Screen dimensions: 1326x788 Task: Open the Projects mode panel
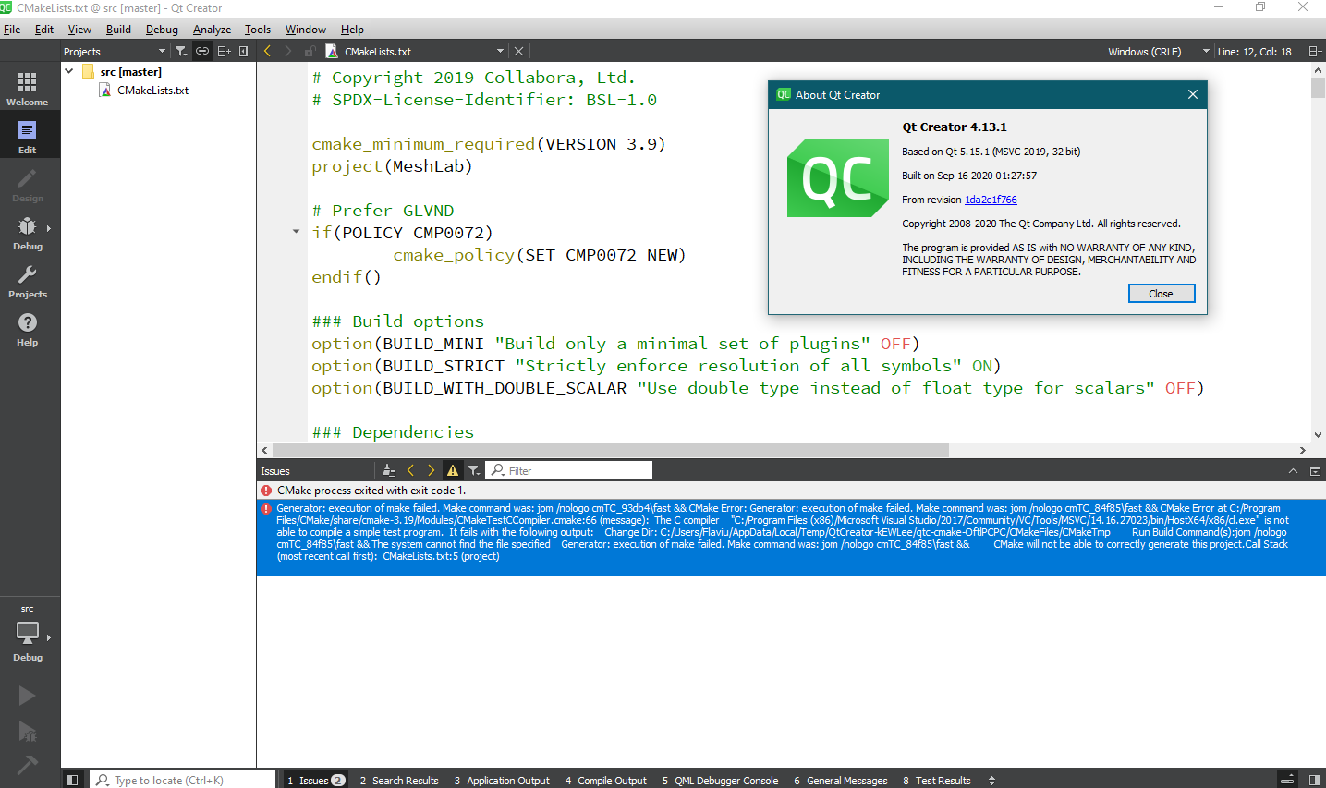(x=28, y=280)
